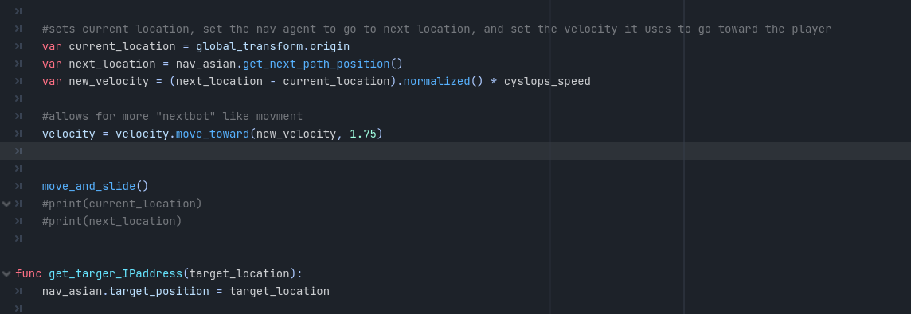Place cursor on get_next_path_position method call
The height and width of the screenshot is (314, 911).
coord(316,64)
